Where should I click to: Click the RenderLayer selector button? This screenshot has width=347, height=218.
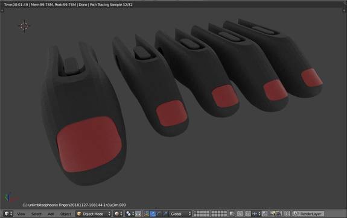click(308, 214)
